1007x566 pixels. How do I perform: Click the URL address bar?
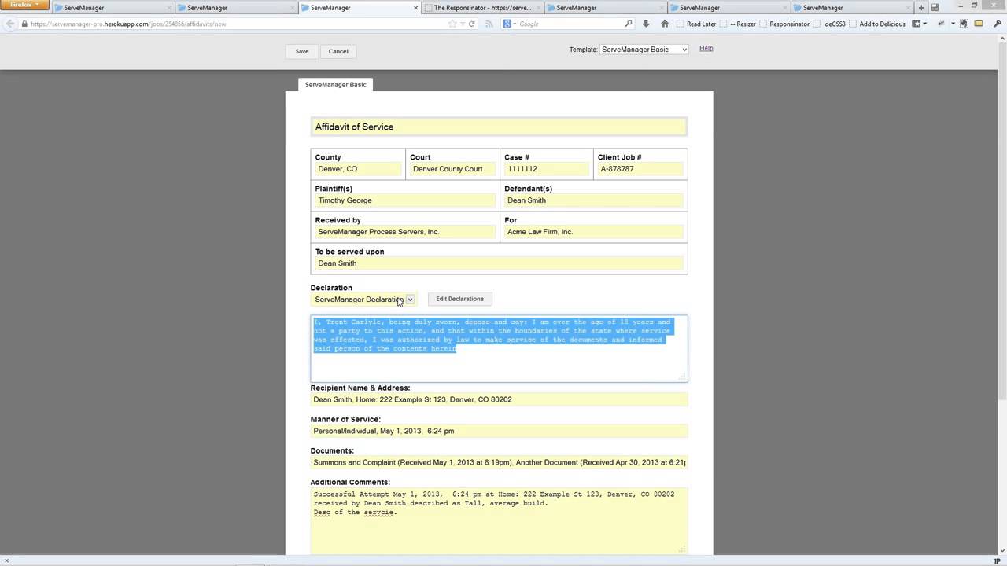(236, 24)
